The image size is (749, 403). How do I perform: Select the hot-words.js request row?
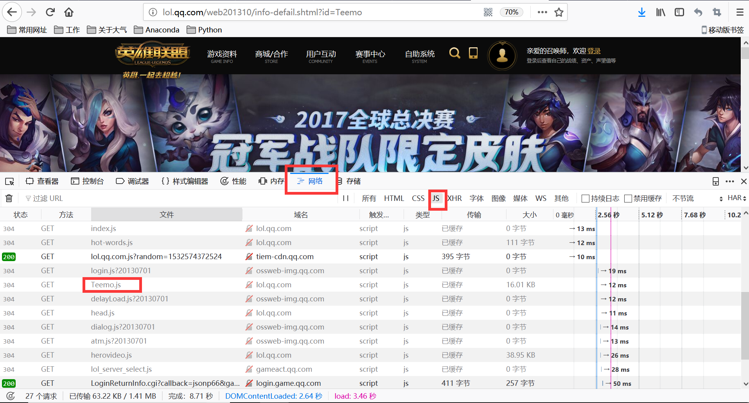coord(370,242)
